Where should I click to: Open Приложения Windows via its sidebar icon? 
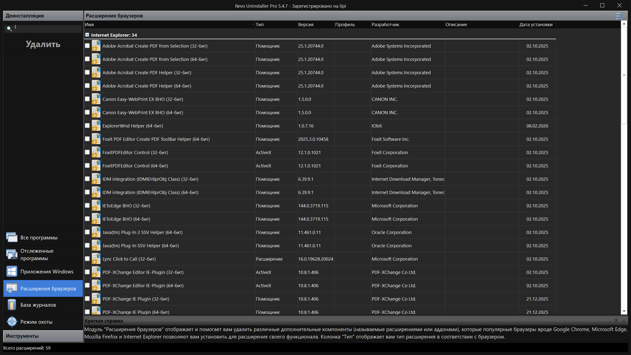tap(12, 271)
